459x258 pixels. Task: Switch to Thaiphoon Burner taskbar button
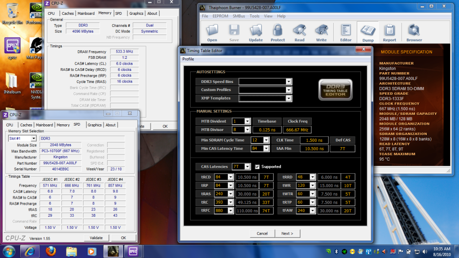(x=113, y=252)
